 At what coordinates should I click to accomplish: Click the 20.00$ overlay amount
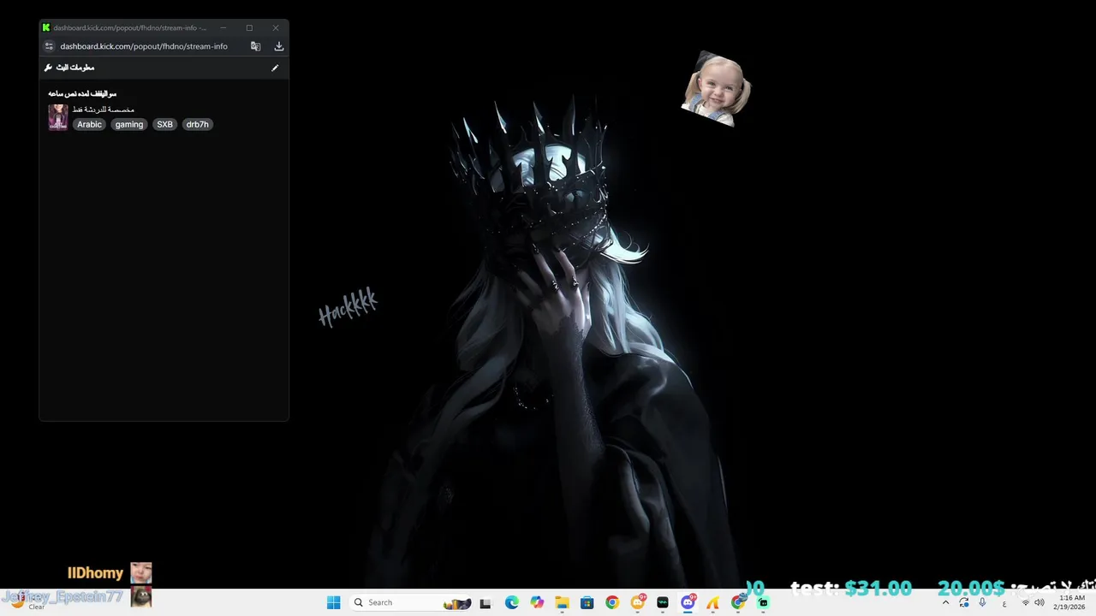click(x=971, y=588)
